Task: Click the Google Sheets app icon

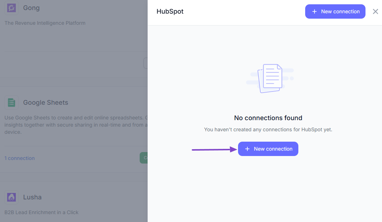Action: point(11,103)
